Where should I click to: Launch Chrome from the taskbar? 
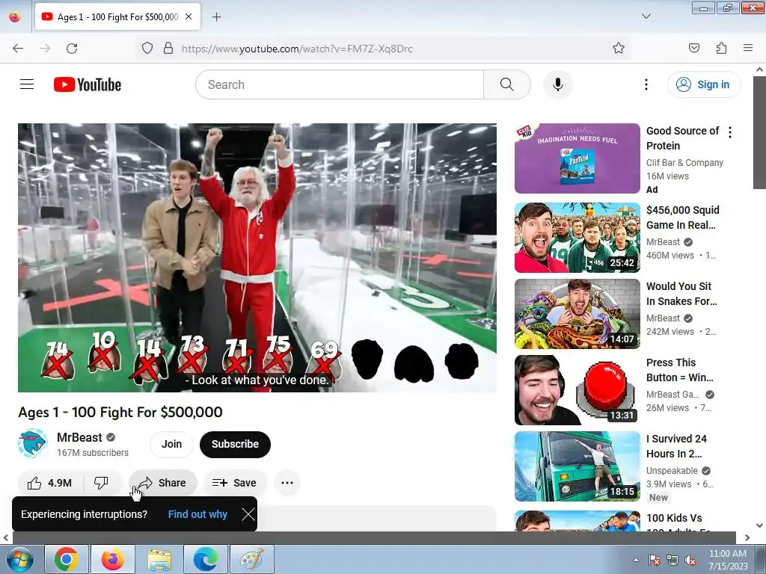[x=67, y=559]
